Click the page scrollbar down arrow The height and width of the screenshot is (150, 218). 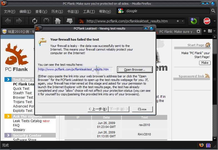(214, 139)
